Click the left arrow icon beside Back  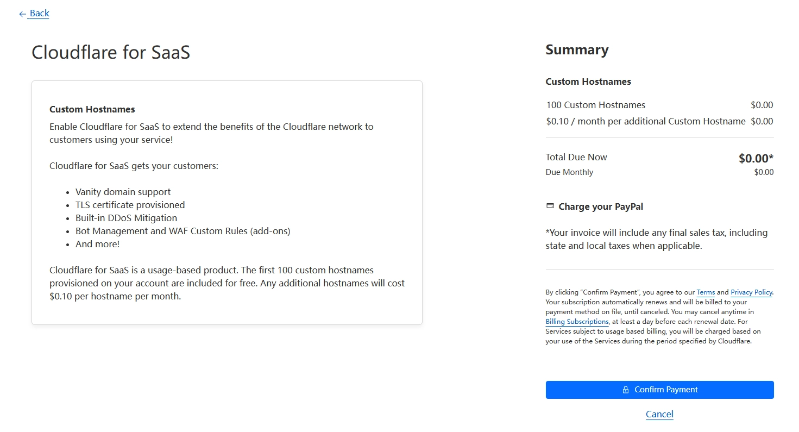point(22,14)
